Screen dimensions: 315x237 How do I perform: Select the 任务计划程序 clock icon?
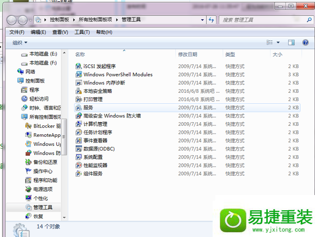point(78,132)
